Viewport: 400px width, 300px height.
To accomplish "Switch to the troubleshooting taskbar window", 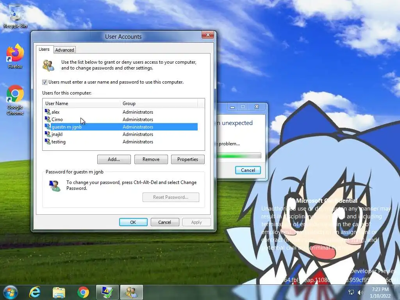I will tap(107, 292).
